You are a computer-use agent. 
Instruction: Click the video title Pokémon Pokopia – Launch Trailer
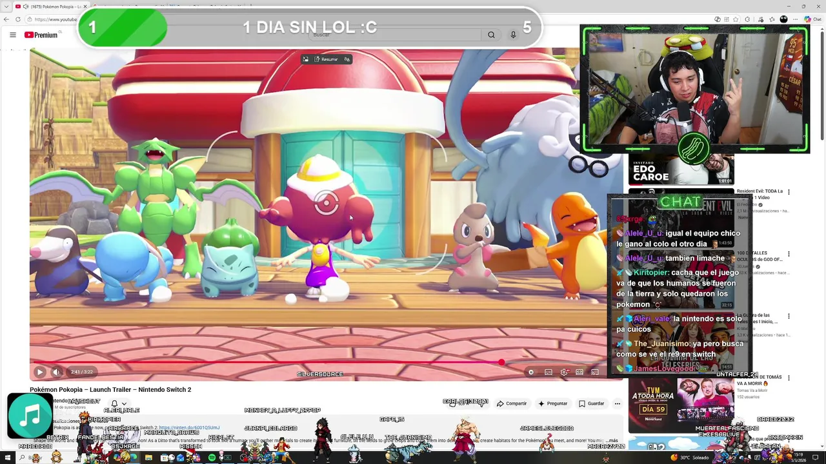(110, 390)
